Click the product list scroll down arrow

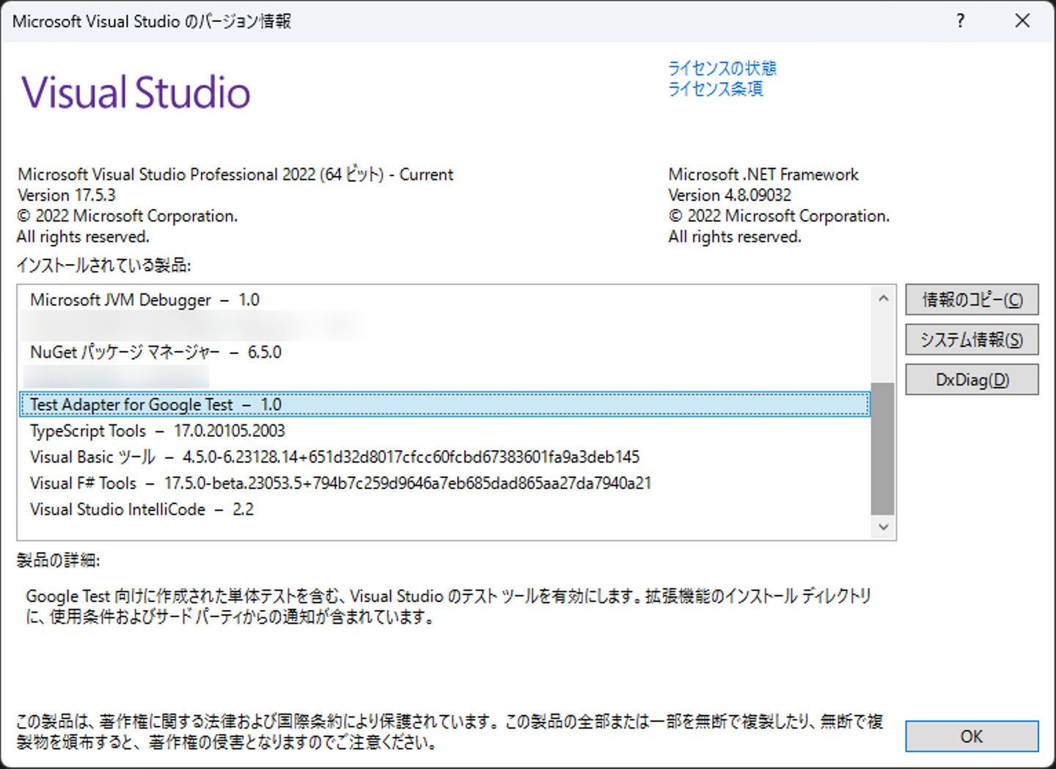pos(883,527)
